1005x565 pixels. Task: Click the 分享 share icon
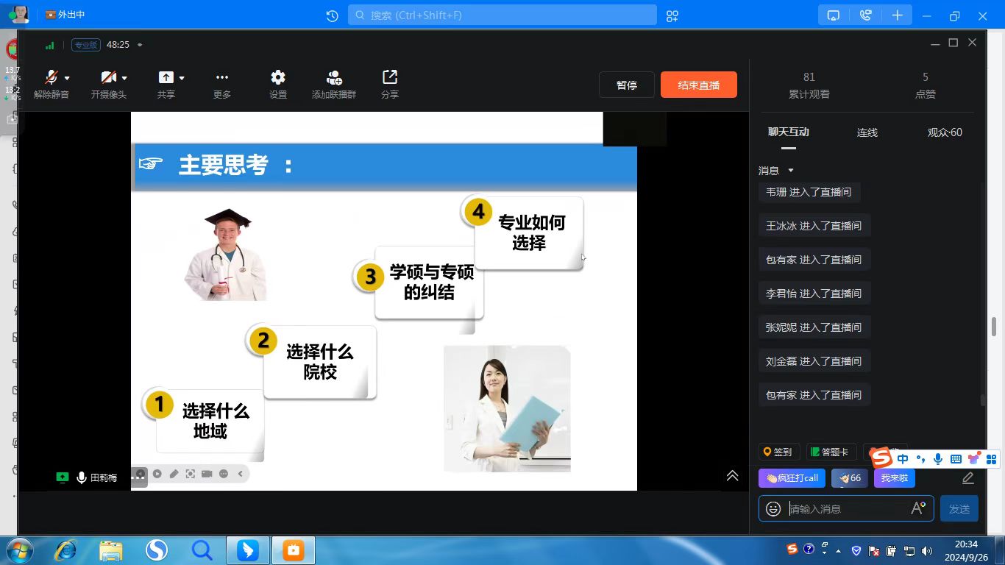(389, 78)
